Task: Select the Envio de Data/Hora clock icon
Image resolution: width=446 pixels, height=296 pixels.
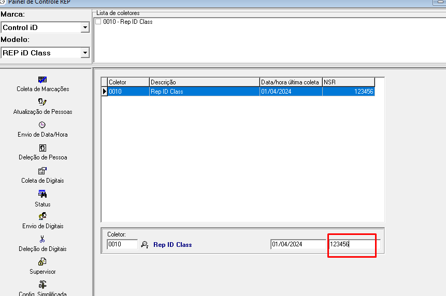Action: pos(42,125)
